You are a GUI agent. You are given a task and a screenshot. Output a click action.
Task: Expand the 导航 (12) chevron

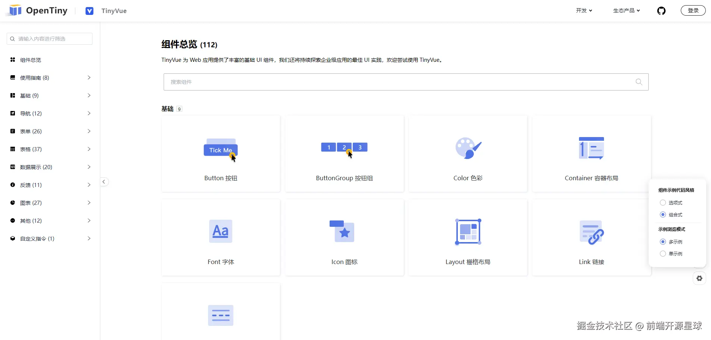tap(89, 113)
